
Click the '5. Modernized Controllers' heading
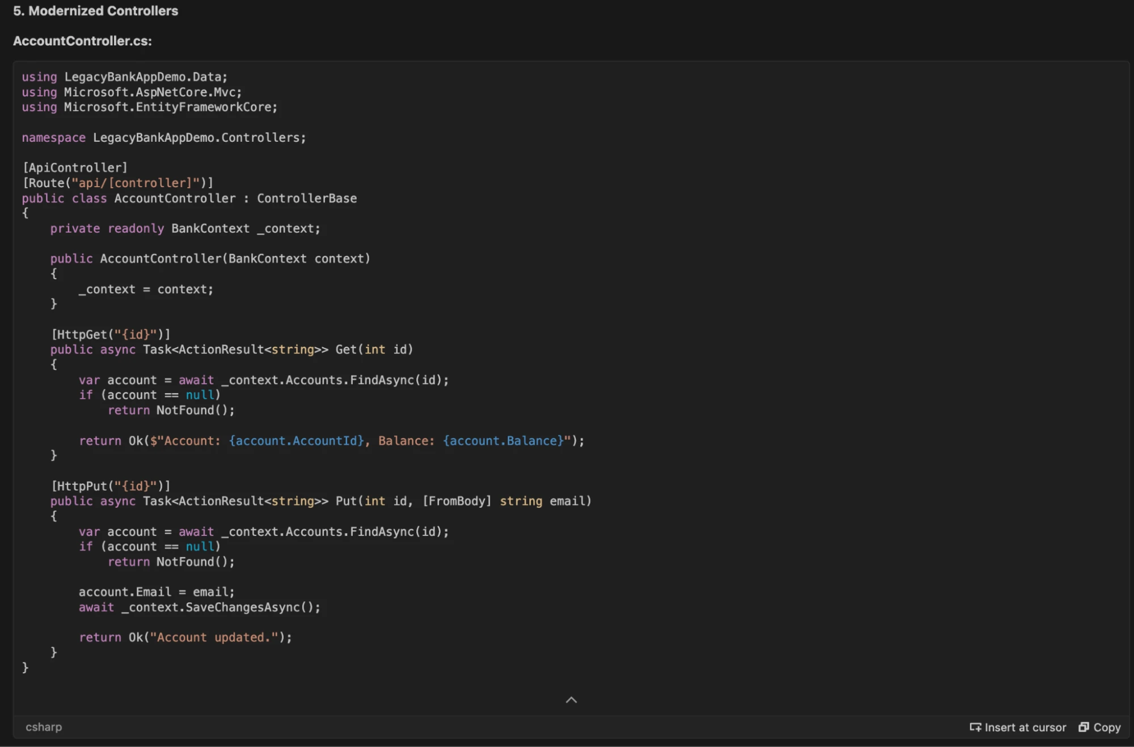point(95,11)
